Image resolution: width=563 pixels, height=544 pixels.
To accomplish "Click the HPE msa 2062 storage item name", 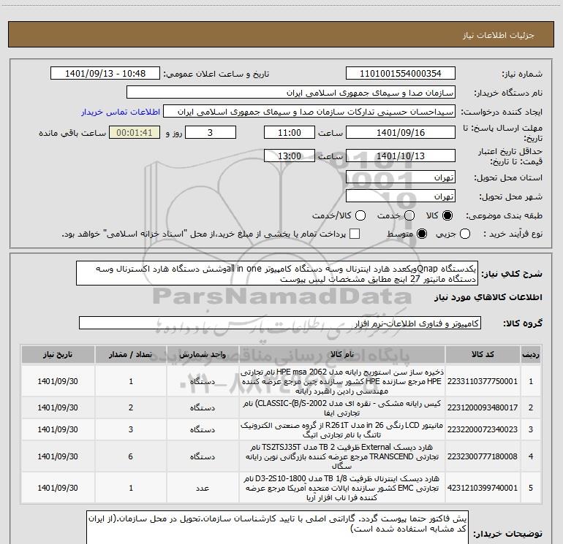I will (342, 381).
